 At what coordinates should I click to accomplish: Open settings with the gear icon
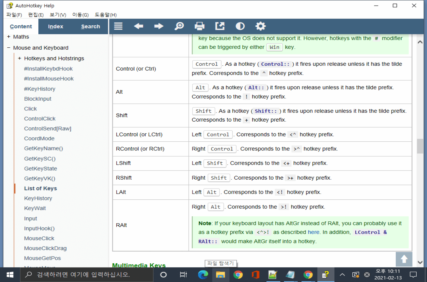[x=260, y=26]
